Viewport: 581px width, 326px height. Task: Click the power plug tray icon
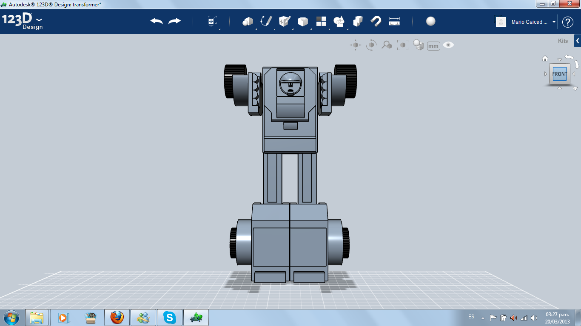[504, 318]
